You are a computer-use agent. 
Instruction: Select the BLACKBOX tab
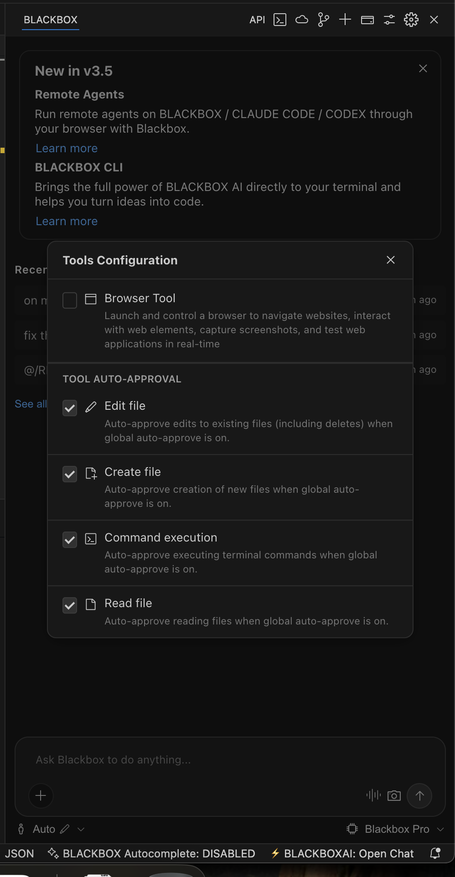click(51, 20)
